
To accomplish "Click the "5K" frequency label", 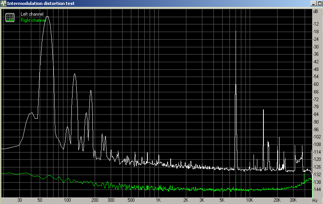I will coord(222,200).
